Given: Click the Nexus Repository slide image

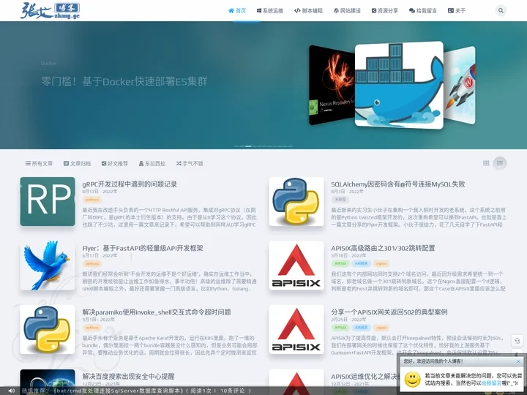Looking at the screenshot, I should [332, 86].
